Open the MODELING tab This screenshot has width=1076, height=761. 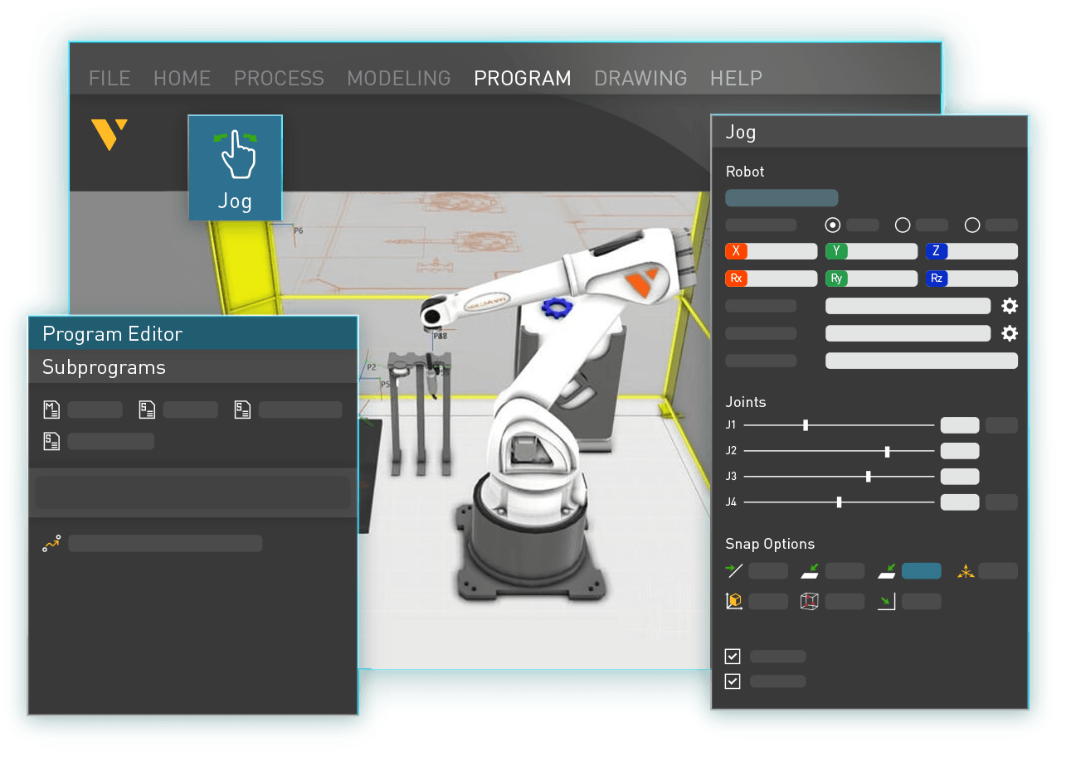tap(399, 78)
